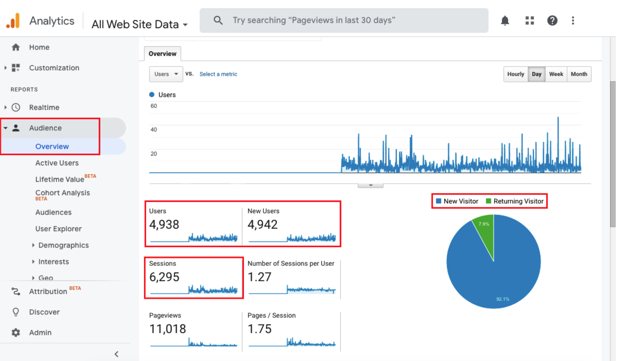Click the Select a metric link
Screen dimensions: 623x361
218,74
